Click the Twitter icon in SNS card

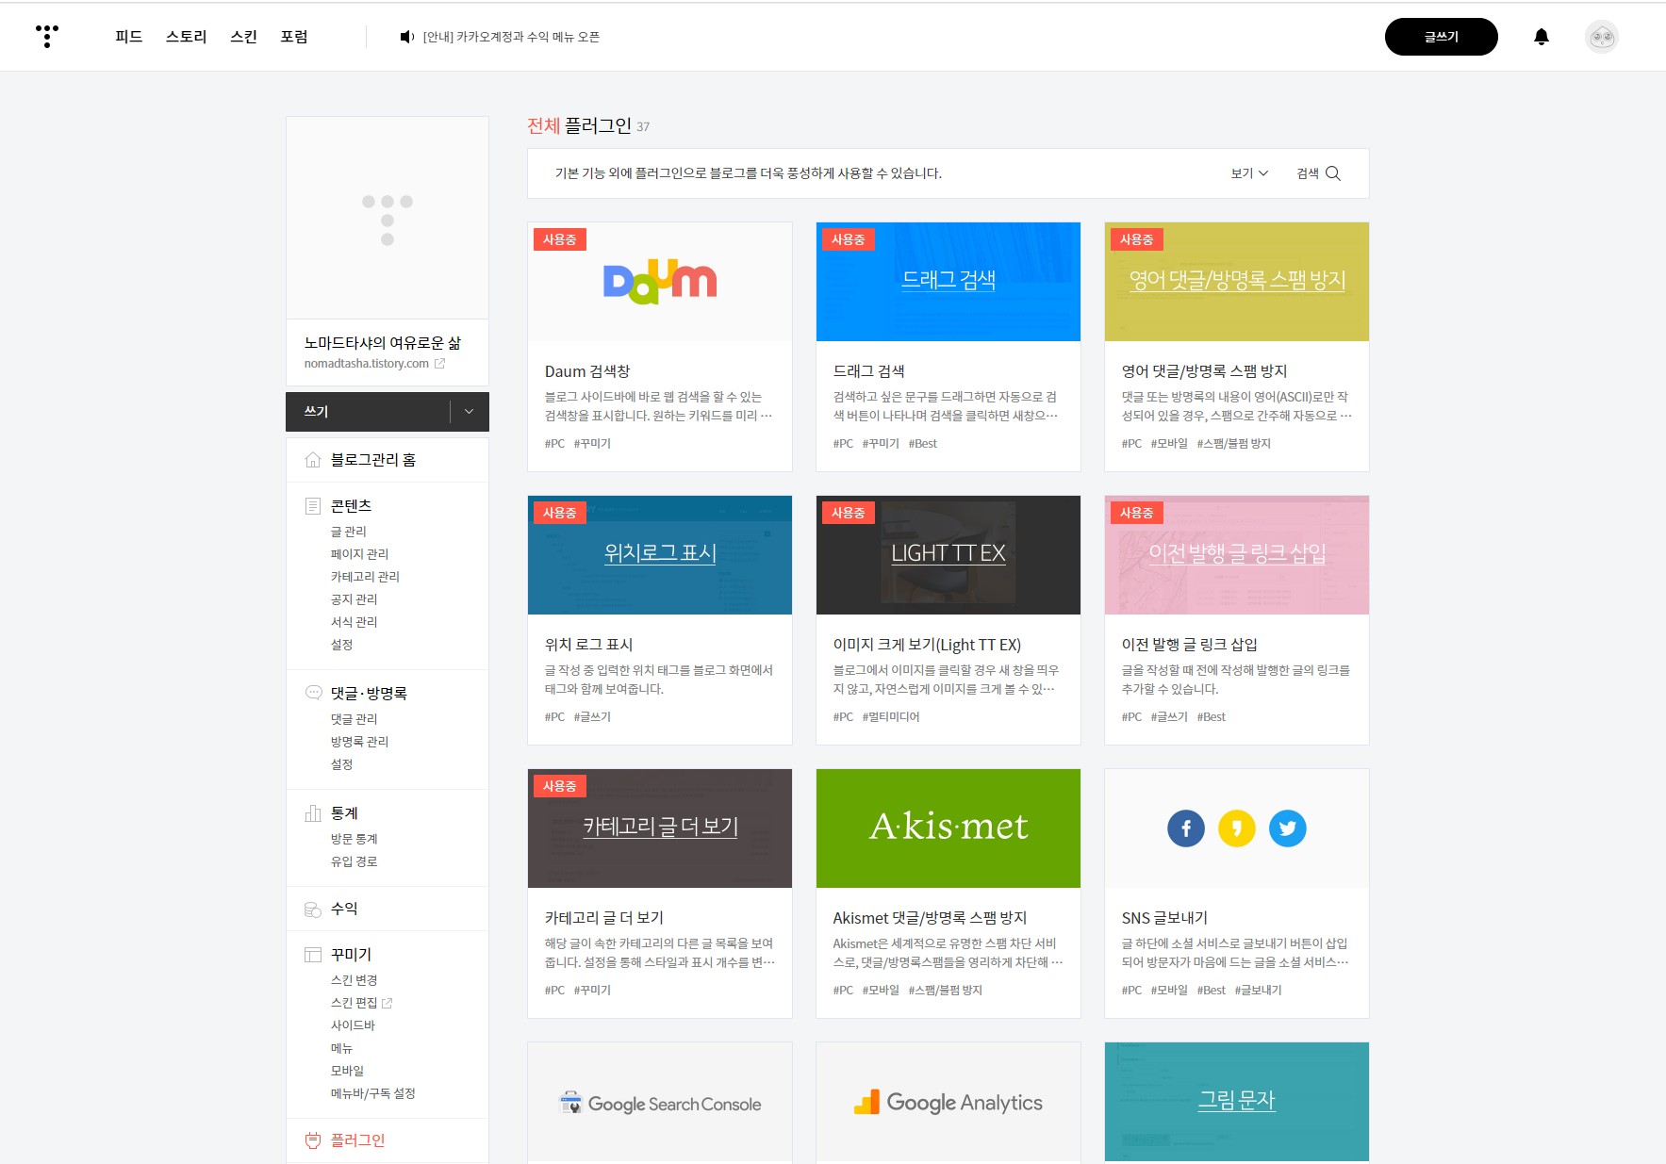pyautogui.click(x=1288, y=828)
